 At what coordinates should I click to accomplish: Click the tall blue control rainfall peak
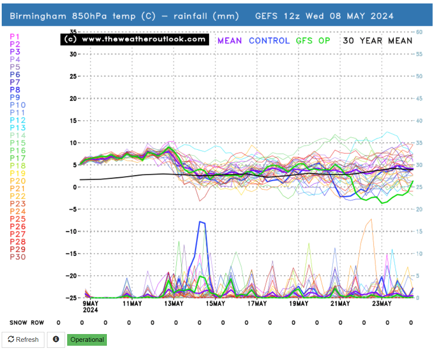click(202, 223)
